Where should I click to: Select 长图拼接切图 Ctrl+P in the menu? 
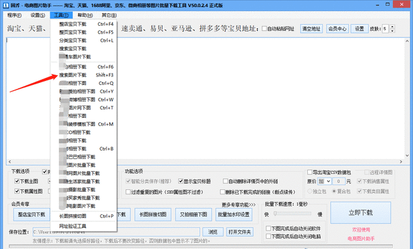pyautogui.click(x=84, y=216)
